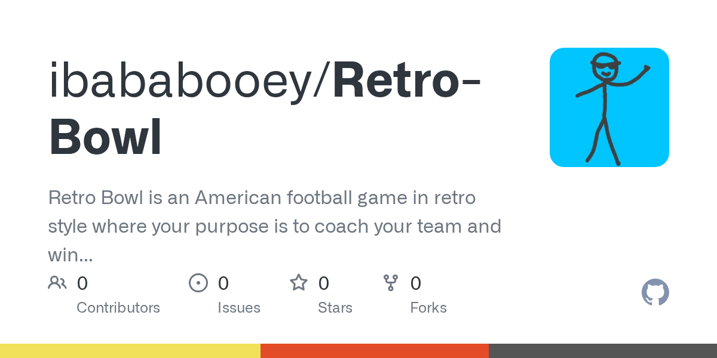
Task: Click the dark gray language bar segment
Action: click(x=603, y=351)
